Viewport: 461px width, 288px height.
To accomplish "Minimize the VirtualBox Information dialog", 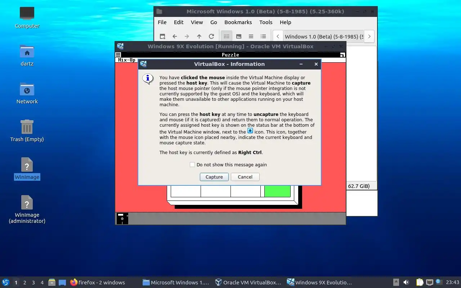I will (x=301, y=64).
